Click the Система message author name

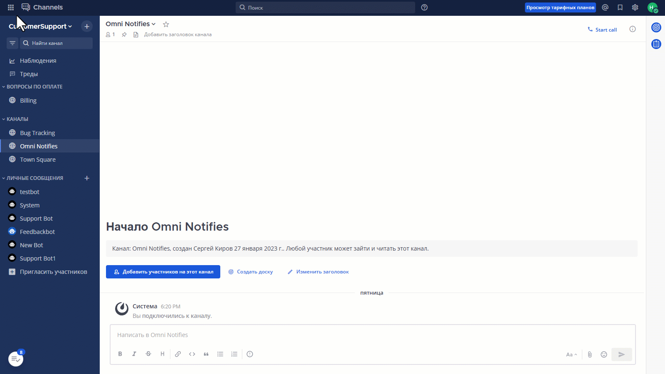coord(145,306)
